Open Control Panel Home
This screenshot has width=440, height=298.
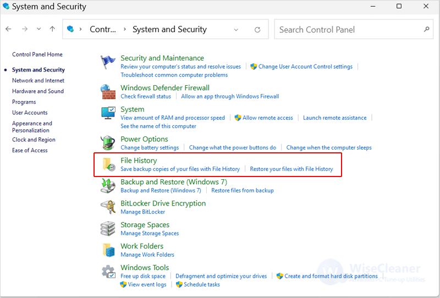(37, 54)
